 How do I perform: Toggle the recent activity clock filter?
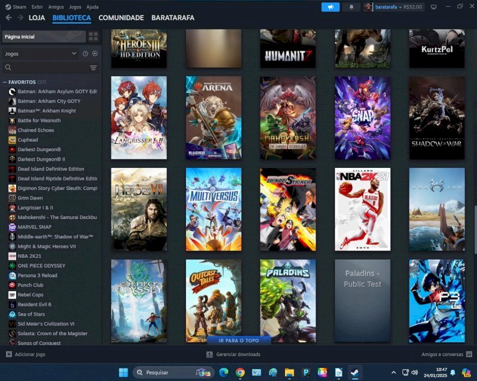[x=85, y=54]
